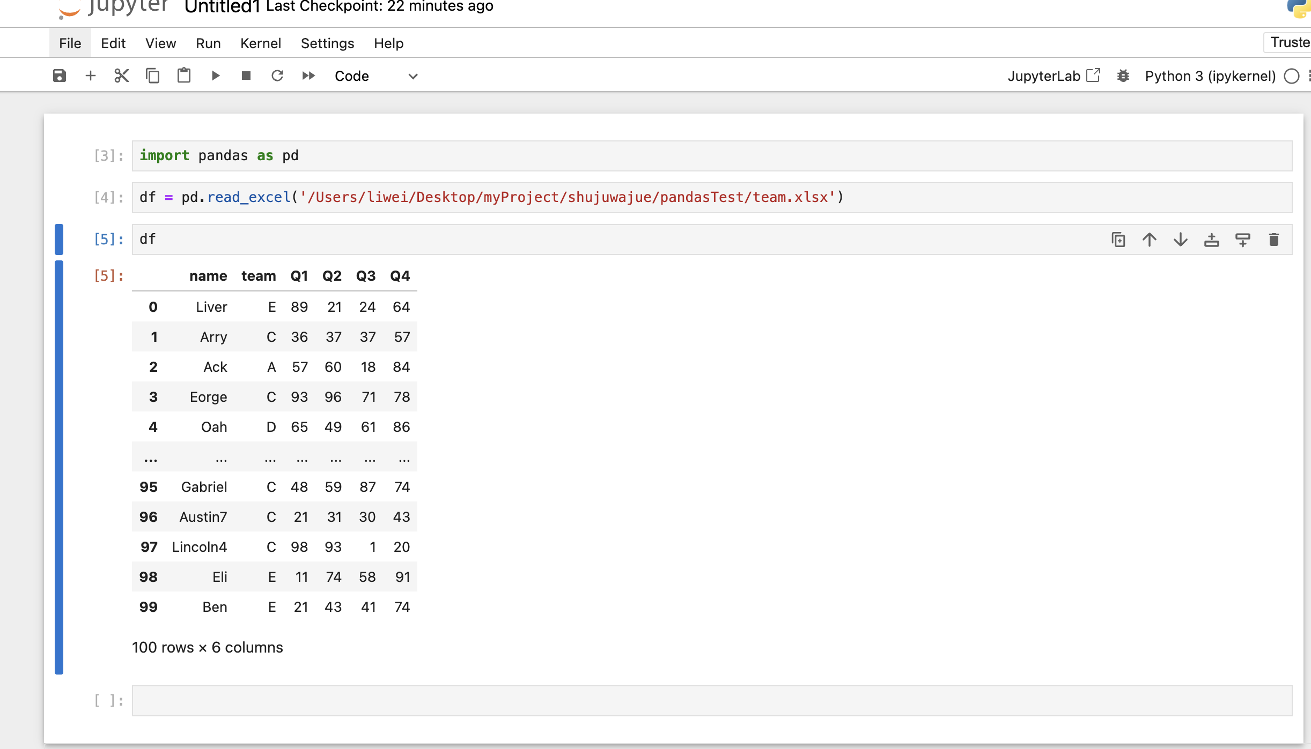Screen dimensions: 1311x749
Task: Open the Help menu
Action: tap(388, 43)
